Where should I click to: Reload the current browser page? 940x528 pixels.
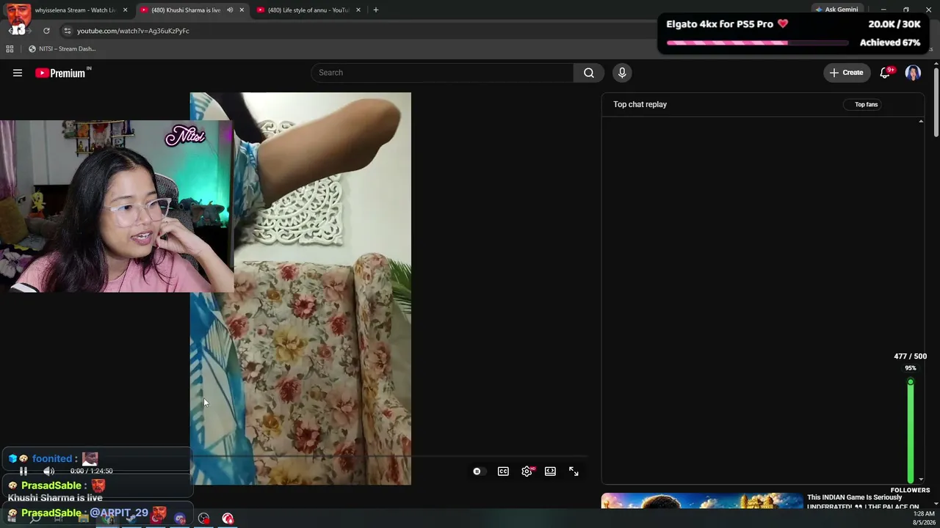pyautogui.click(x=46, y=31)
